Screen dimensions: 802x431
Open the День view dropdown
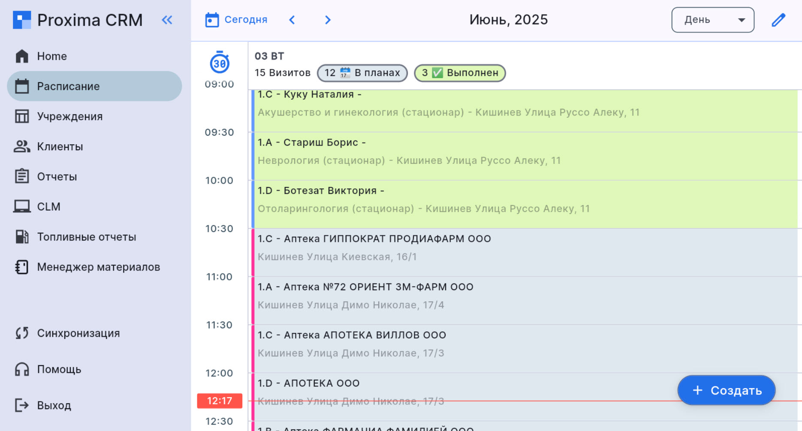(x=712, y=20)
